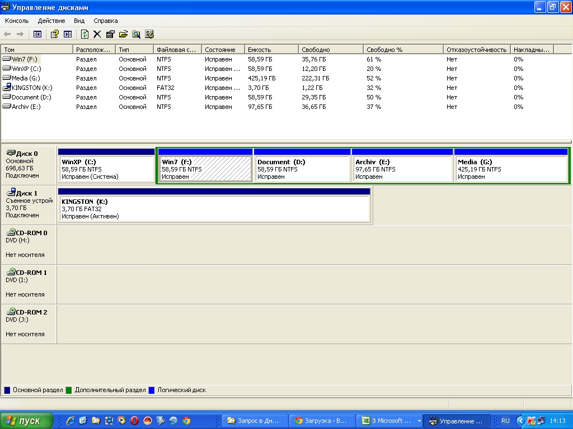Click the toolbar settings icon with gear
This screenshot has height=429, width=573.
[x=149, y=34]
